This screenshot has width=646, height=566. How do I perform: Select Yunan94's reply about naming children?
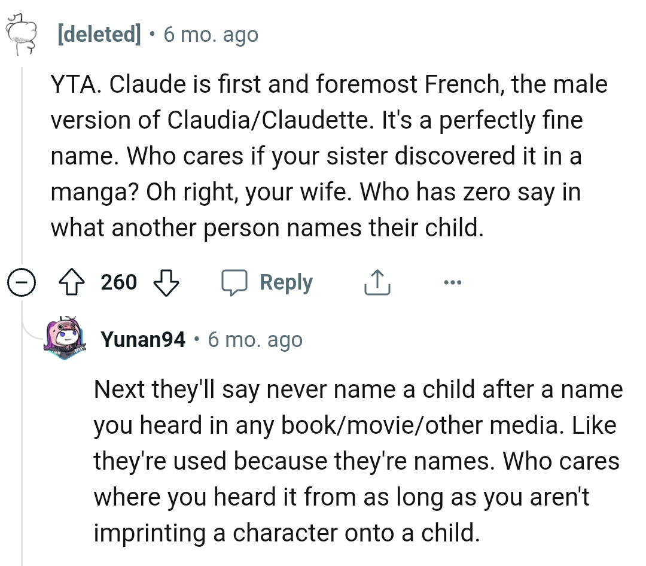[358, 461]
